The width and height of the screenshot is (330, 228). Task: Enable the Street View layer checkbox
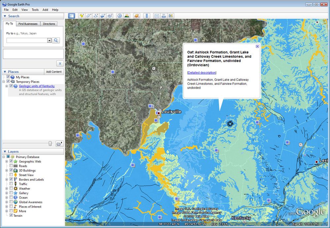click(11, 175)
